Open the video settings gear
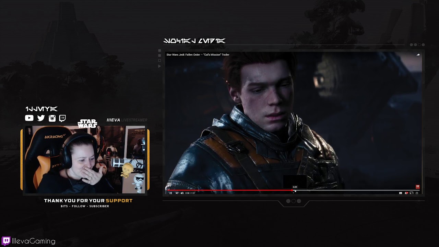The image size is (439, 247). pos(406,193)
